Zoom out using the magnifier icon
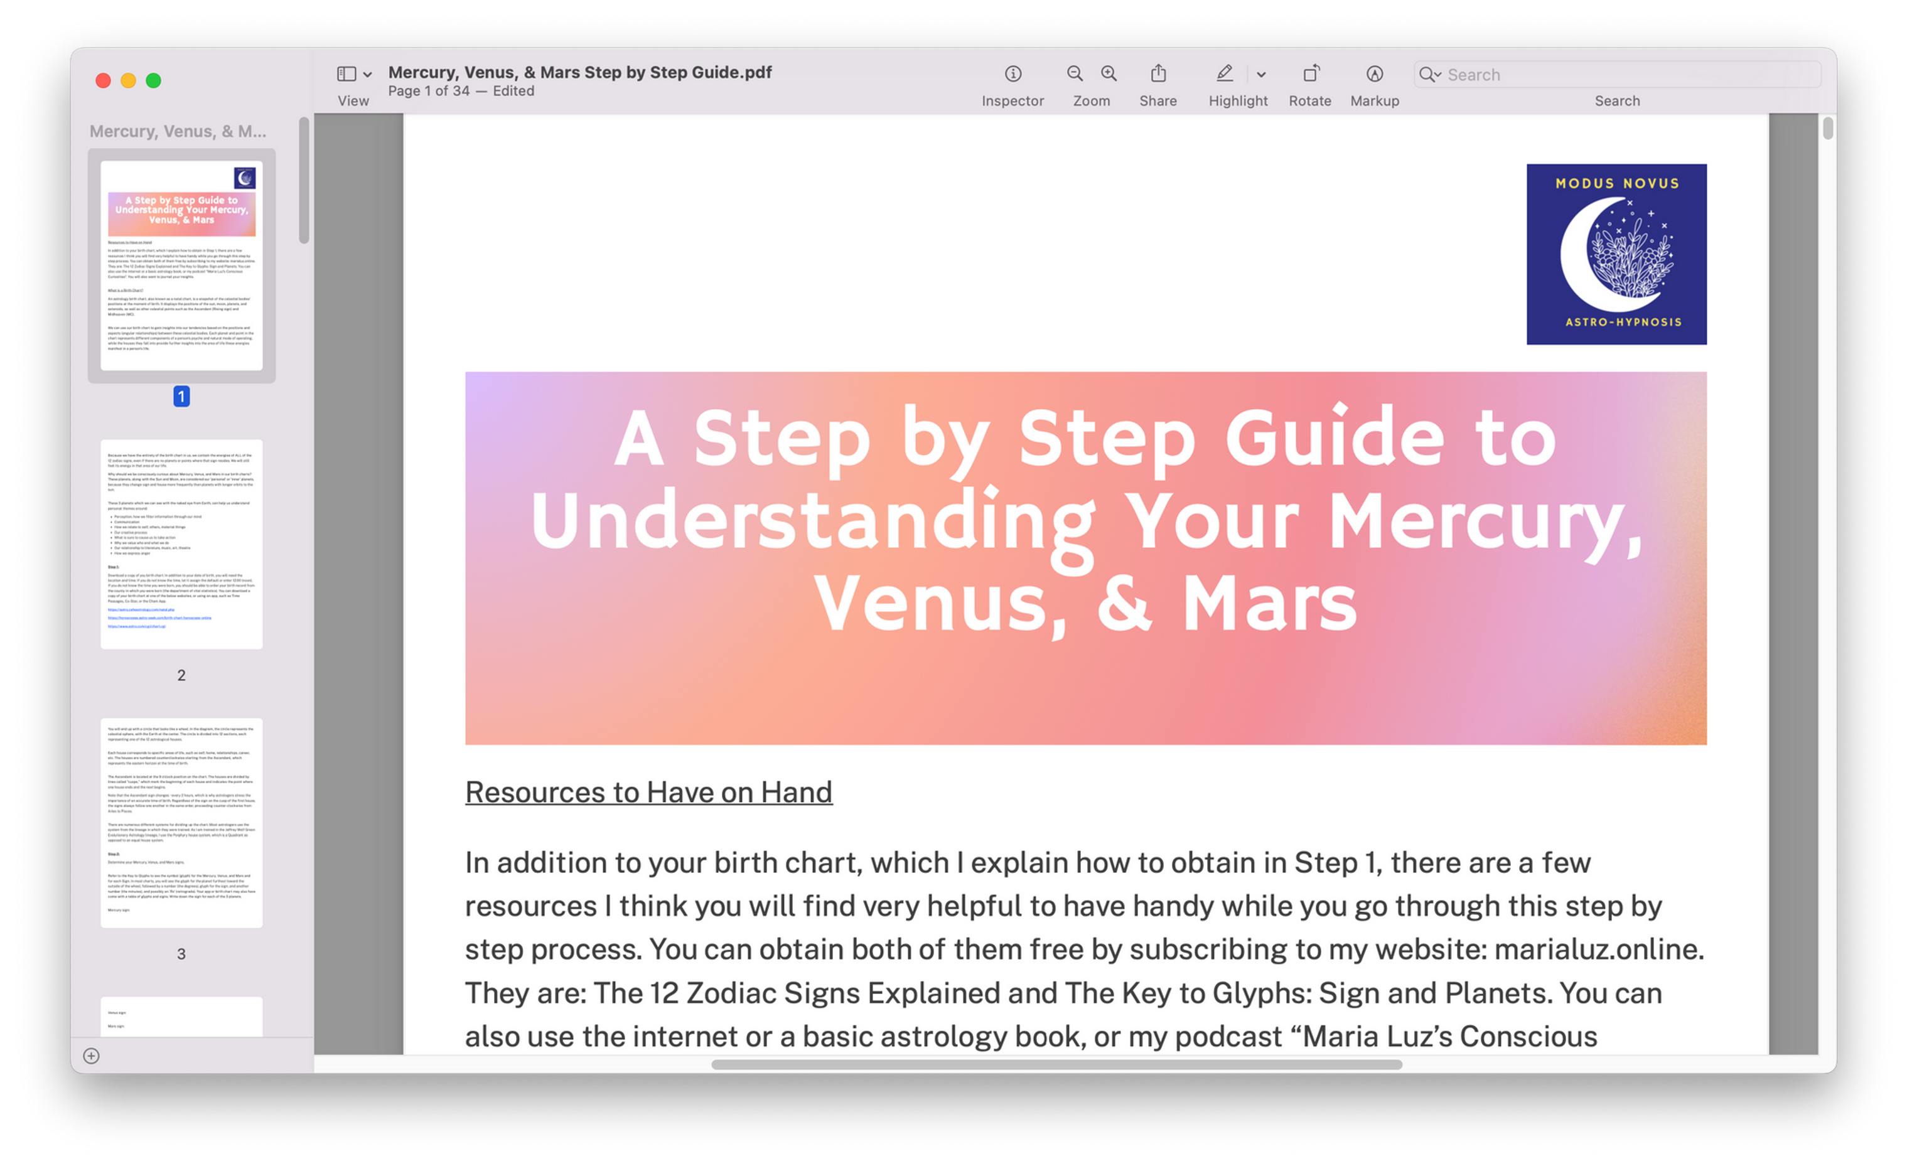This screenshot has width=1907, height=1166. 1074,74
